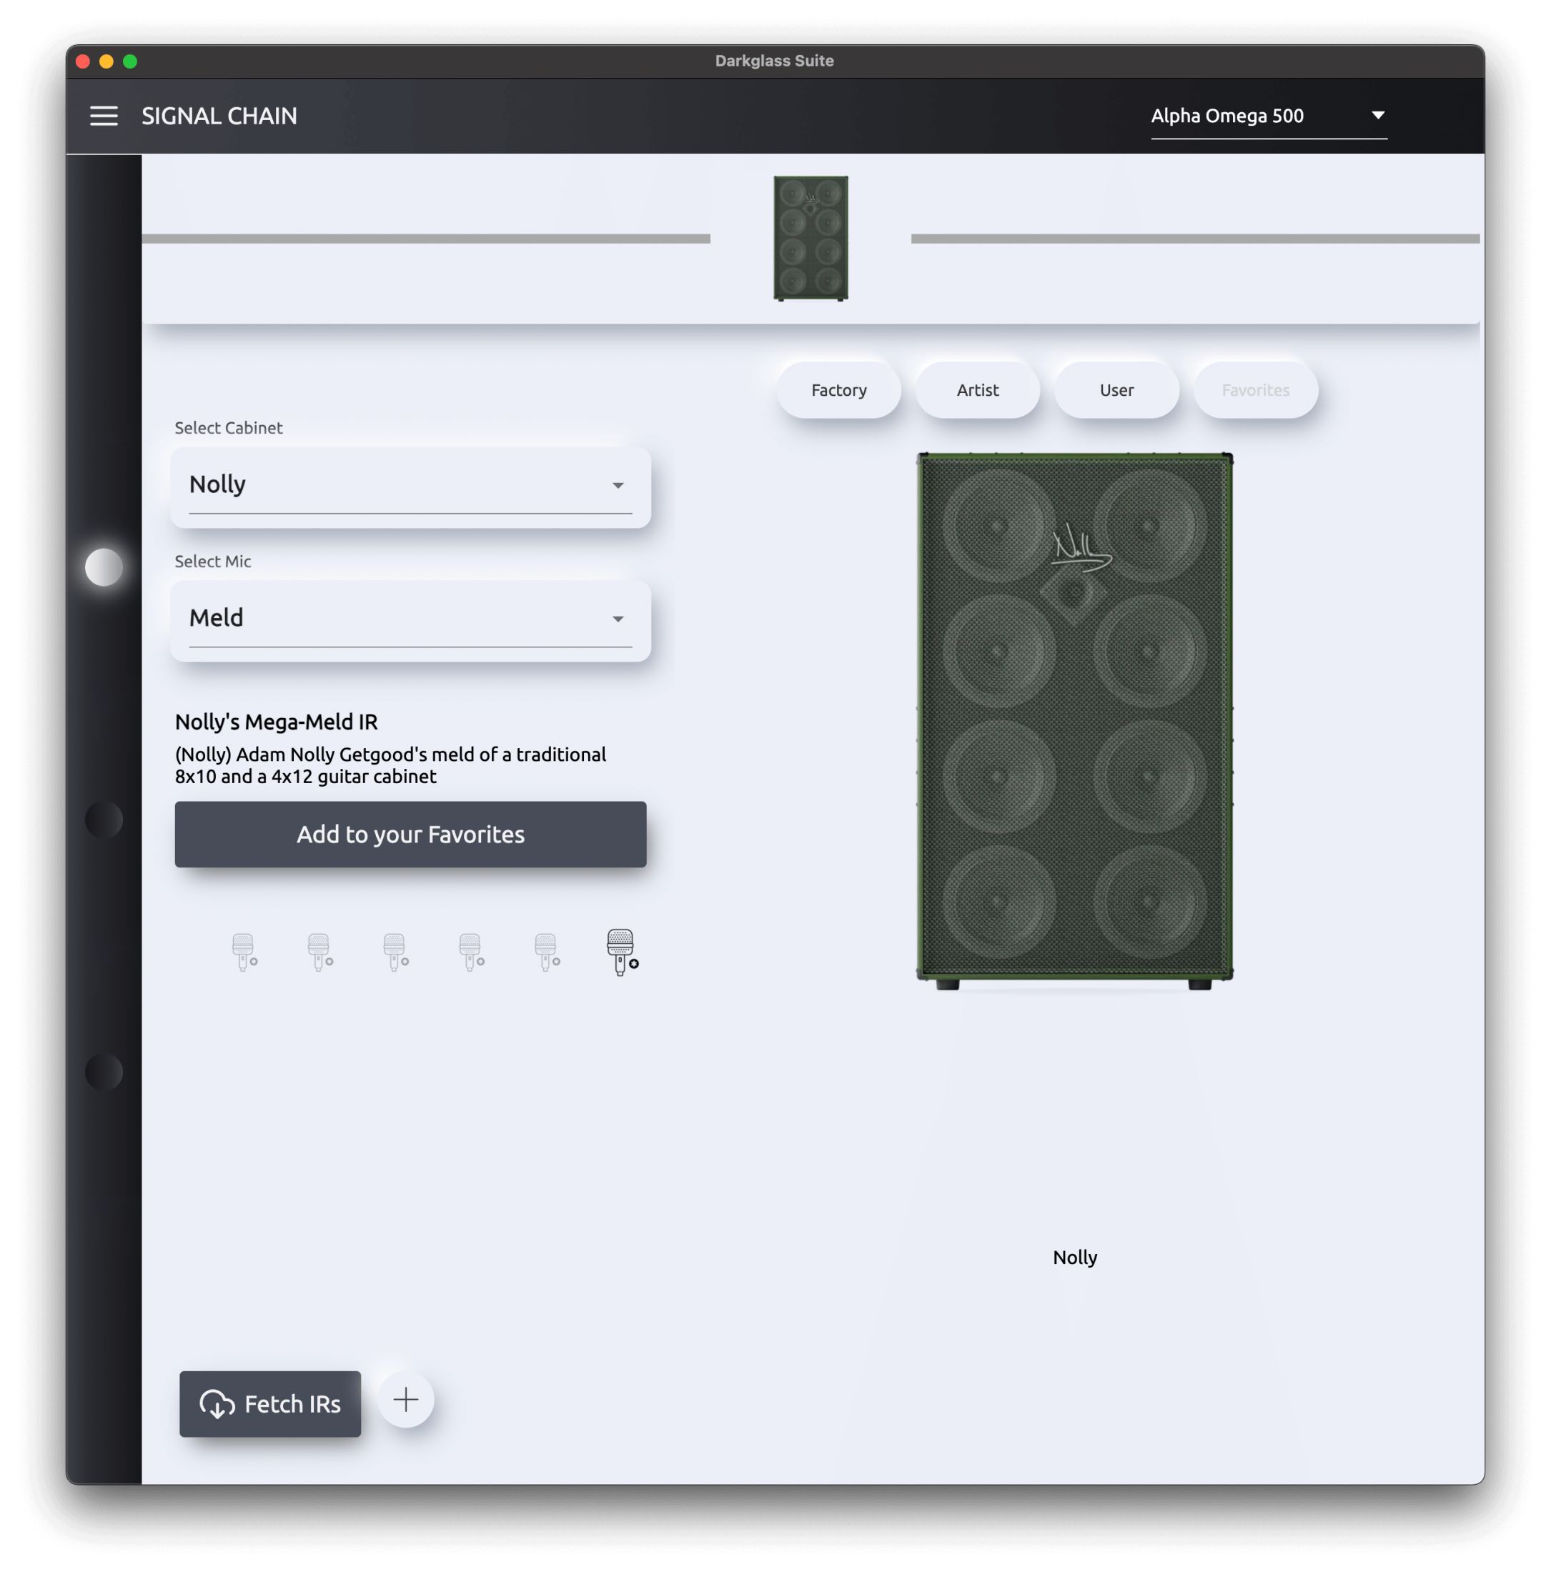Select the fifth microphone position icon
Viewport: 1551px width, 1572px height.
546,951
